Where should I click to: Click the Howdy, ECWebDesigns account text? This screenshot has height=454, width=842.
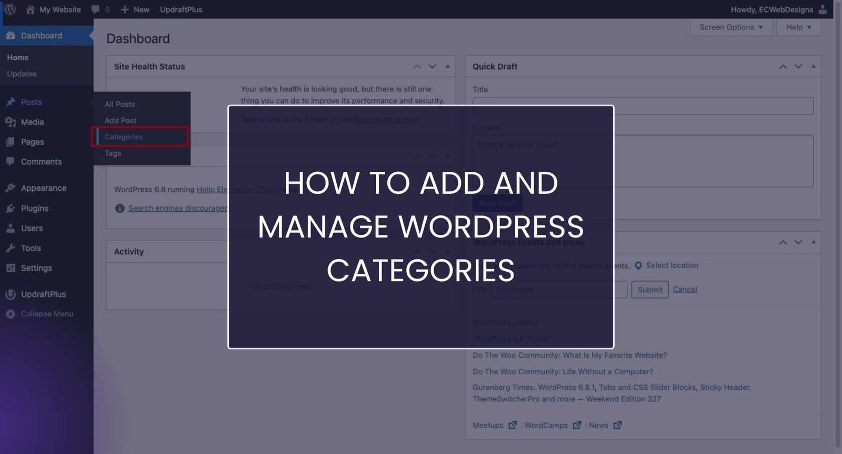point(771,9)
